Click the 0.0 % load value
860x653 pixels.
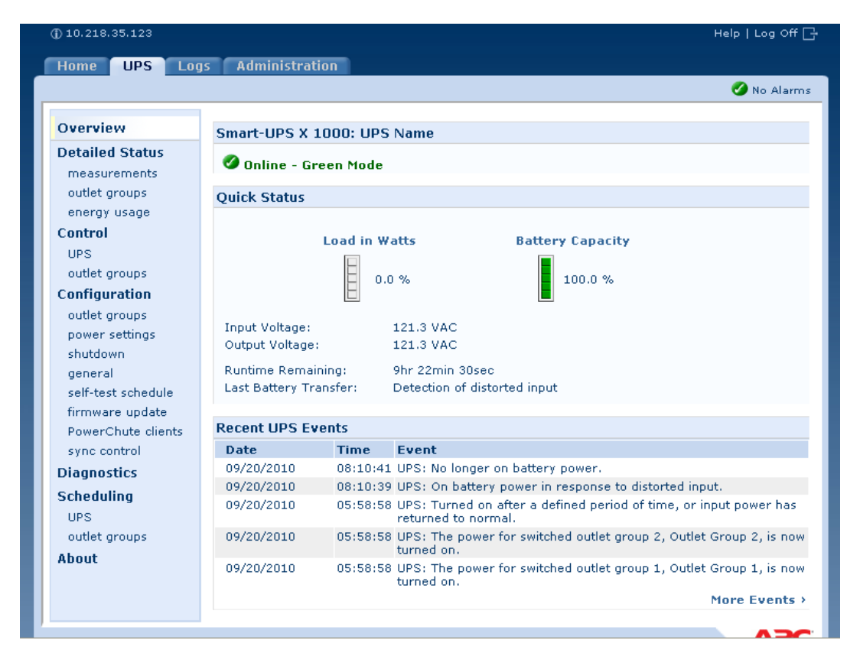393,280
